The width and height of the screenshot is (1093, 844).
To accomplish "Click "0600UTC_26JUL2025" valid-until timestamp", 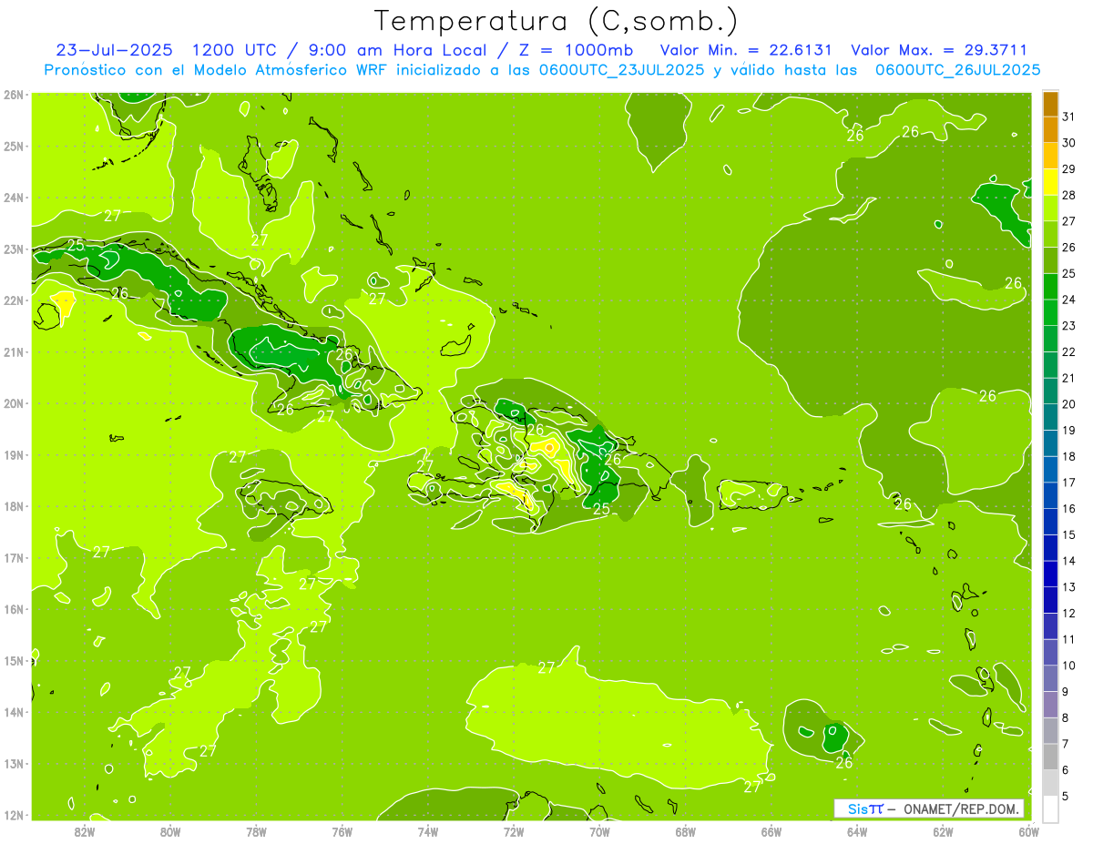I will [x=957, y=69].
